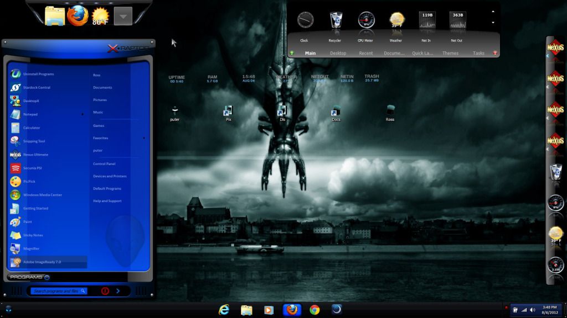Open the shelf Weather icon showing 39°F
The width and height of the screenshot is (567, 318).
click(396, 19)
